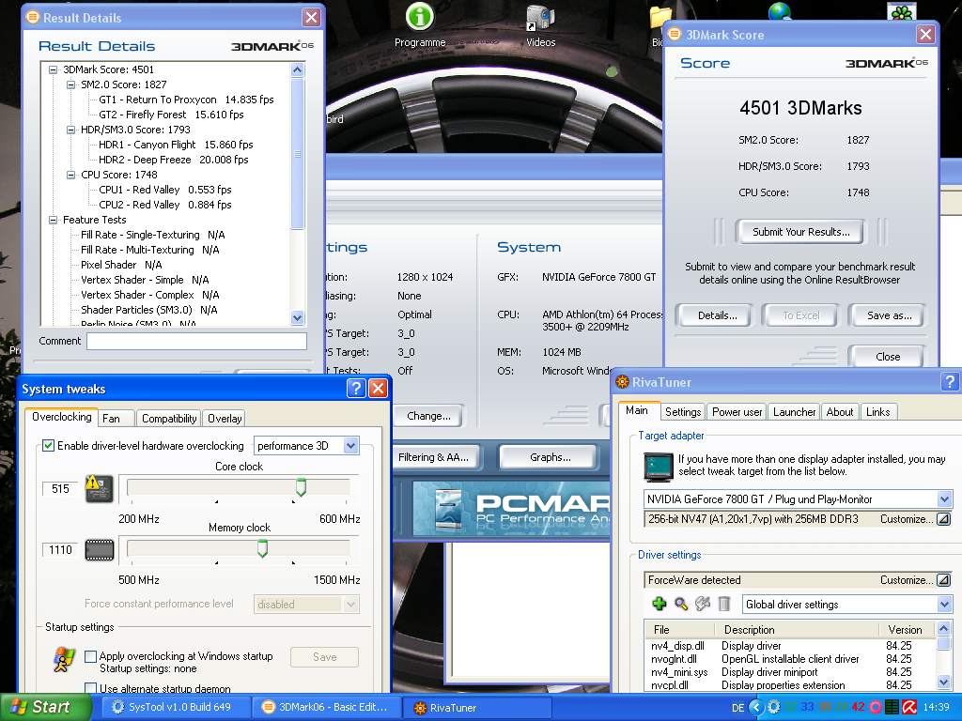Open the performance 3D dropdown

pyautogui.click(x=350, y=446)
